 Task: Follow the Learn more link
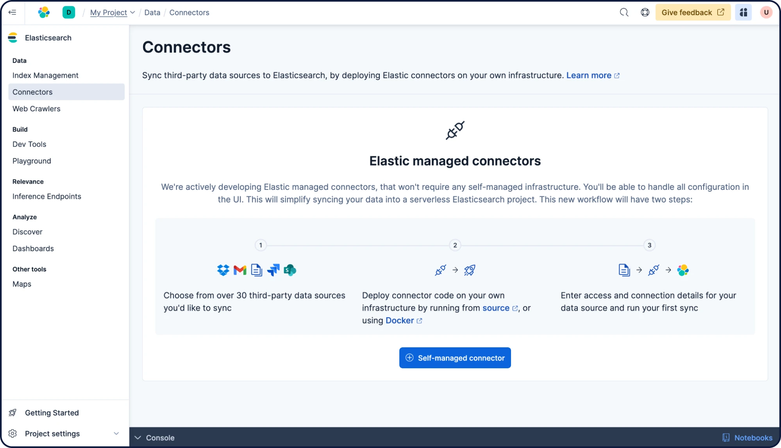593,75
